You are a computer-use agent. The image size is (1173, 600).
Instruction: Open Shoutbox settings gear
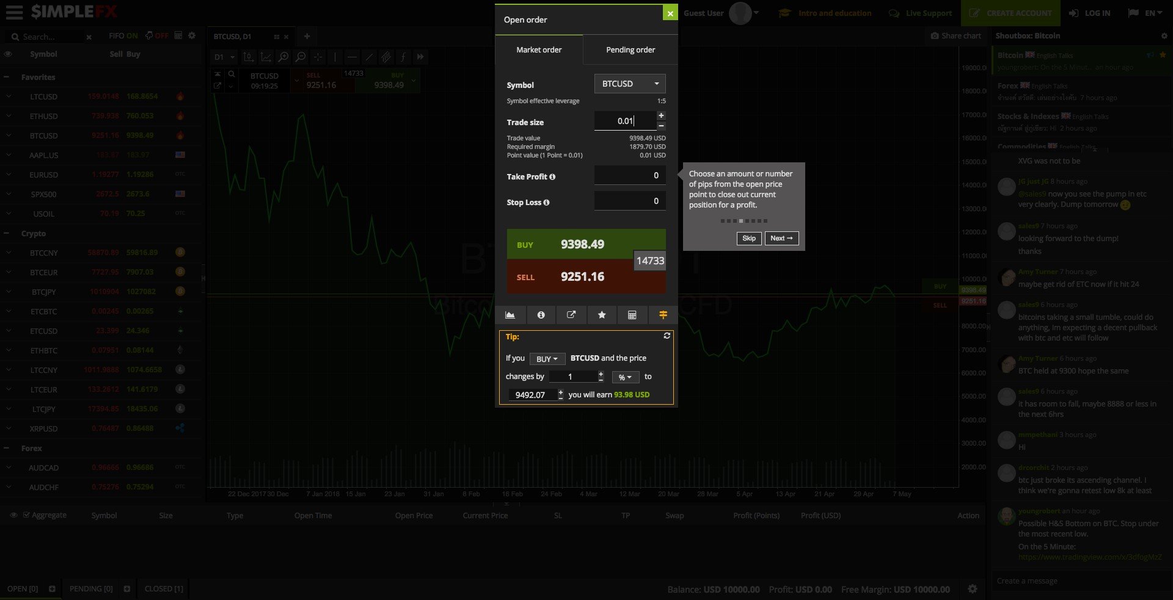tap(1164, 36)
